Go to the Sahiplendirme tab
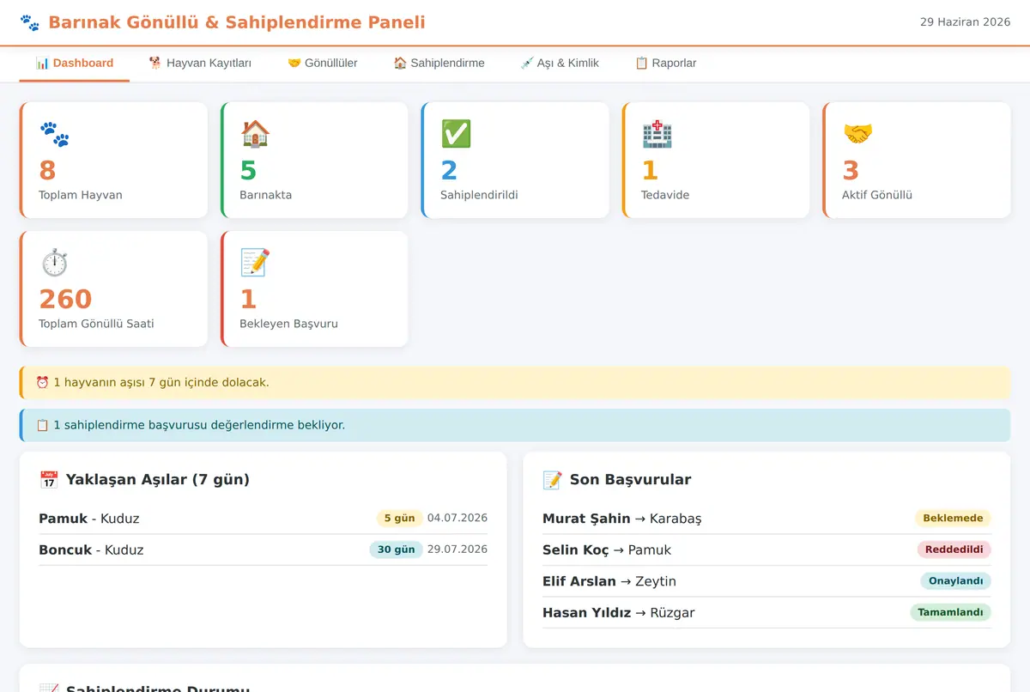Screen dimensions: 1030x692 pos(439,63)
